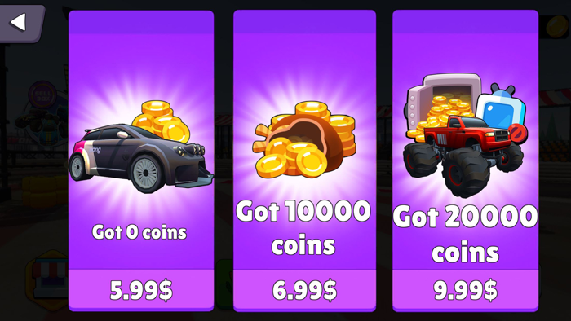Buy the 5.99$ pack

click(x=141, y=290)
